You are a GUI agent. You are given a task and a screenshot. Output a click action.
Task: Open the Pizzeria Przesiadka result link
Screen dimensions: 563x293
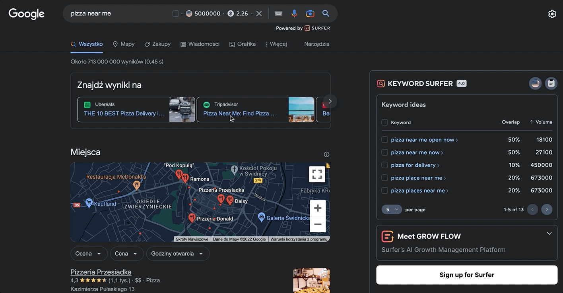101,272
